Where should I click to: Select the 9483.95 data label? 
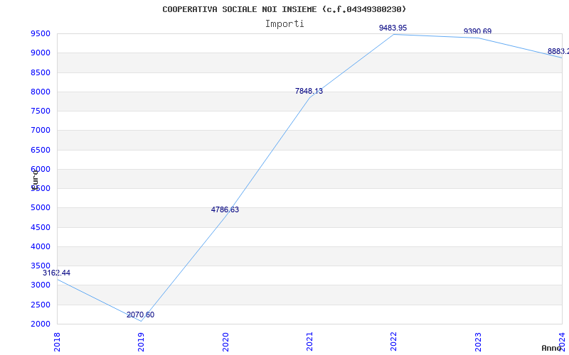click(x=393, y=28)
